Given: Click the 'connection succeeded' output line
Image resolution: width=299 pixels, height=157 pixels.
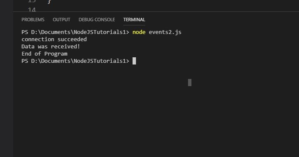Looking at the screenshot, I should (x=54, y=39).
